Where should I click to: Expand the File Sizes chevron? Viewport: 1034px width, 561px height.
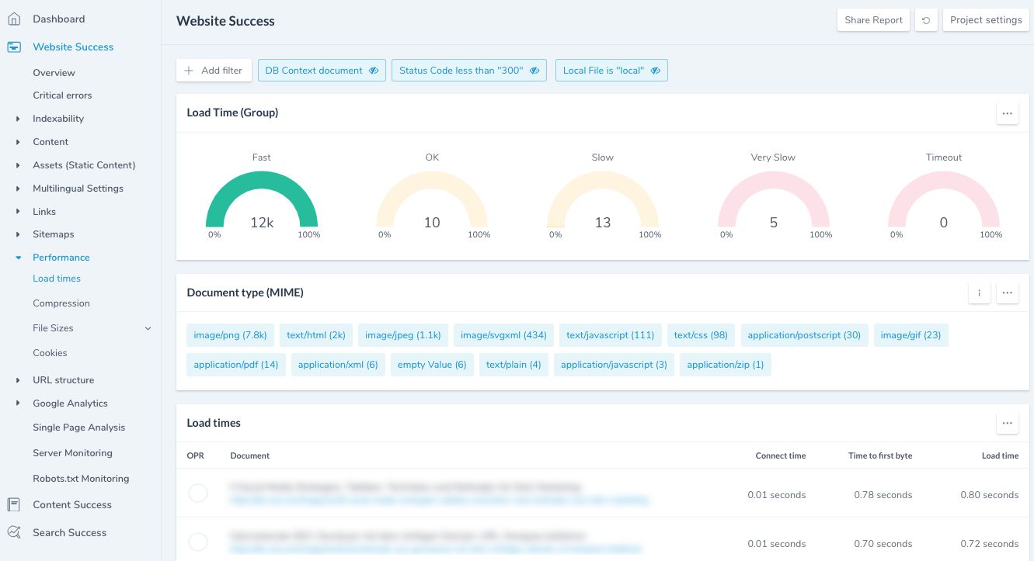point(148,328)
